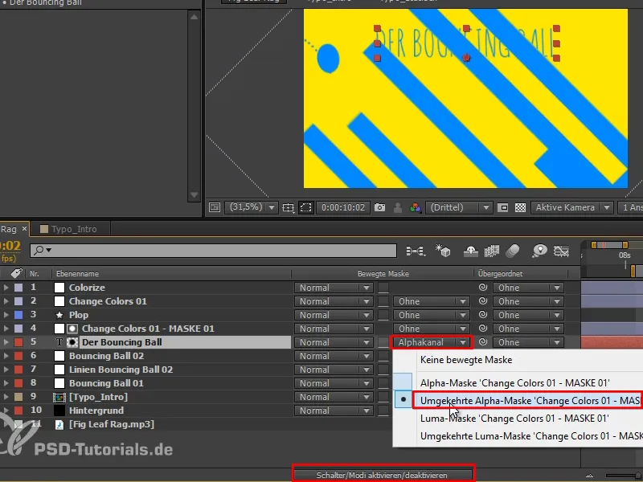Toggle preserve transparency for MASKE 01 layer
The width and height of the screenshot is (643, 482).
(383, 329)
